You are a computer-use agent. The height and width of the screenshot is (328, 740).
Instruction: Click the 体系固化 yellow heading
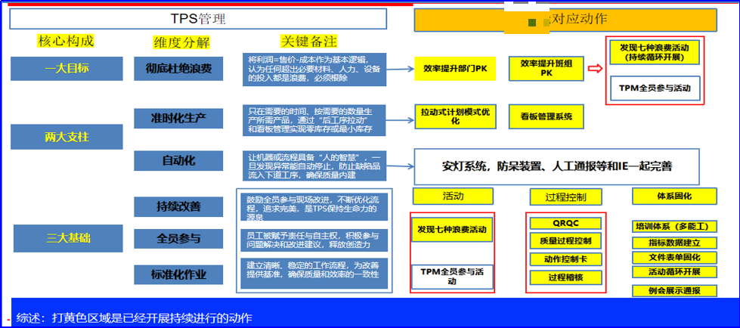(674, 196)
